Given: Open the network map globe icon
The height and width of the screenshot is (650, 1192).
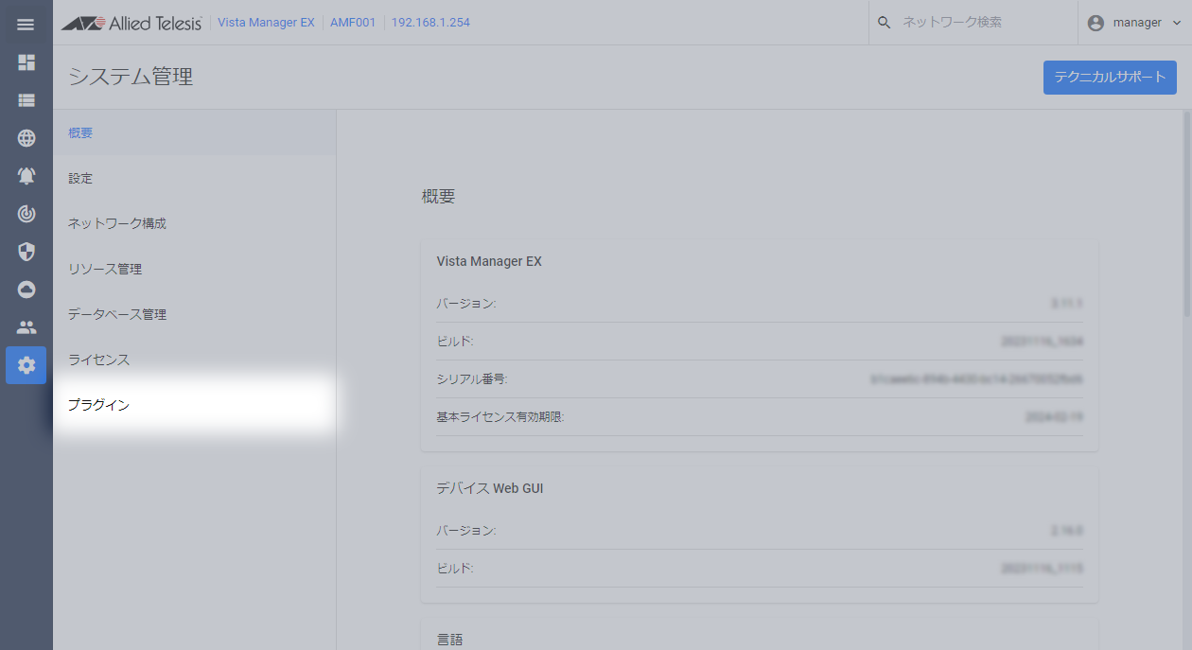Looking at the screenshot, I should pos(26,138).
